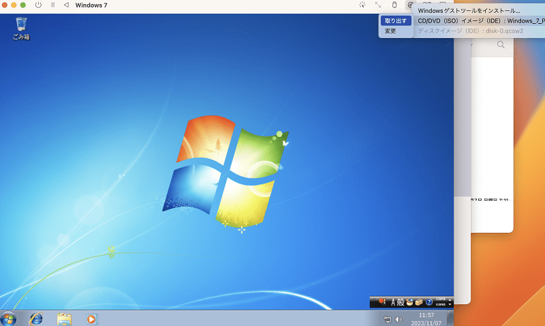Click the resize display arrows icon
Image resolution: width=545 pixels, height=326 pixels.
tap(378, 5)
